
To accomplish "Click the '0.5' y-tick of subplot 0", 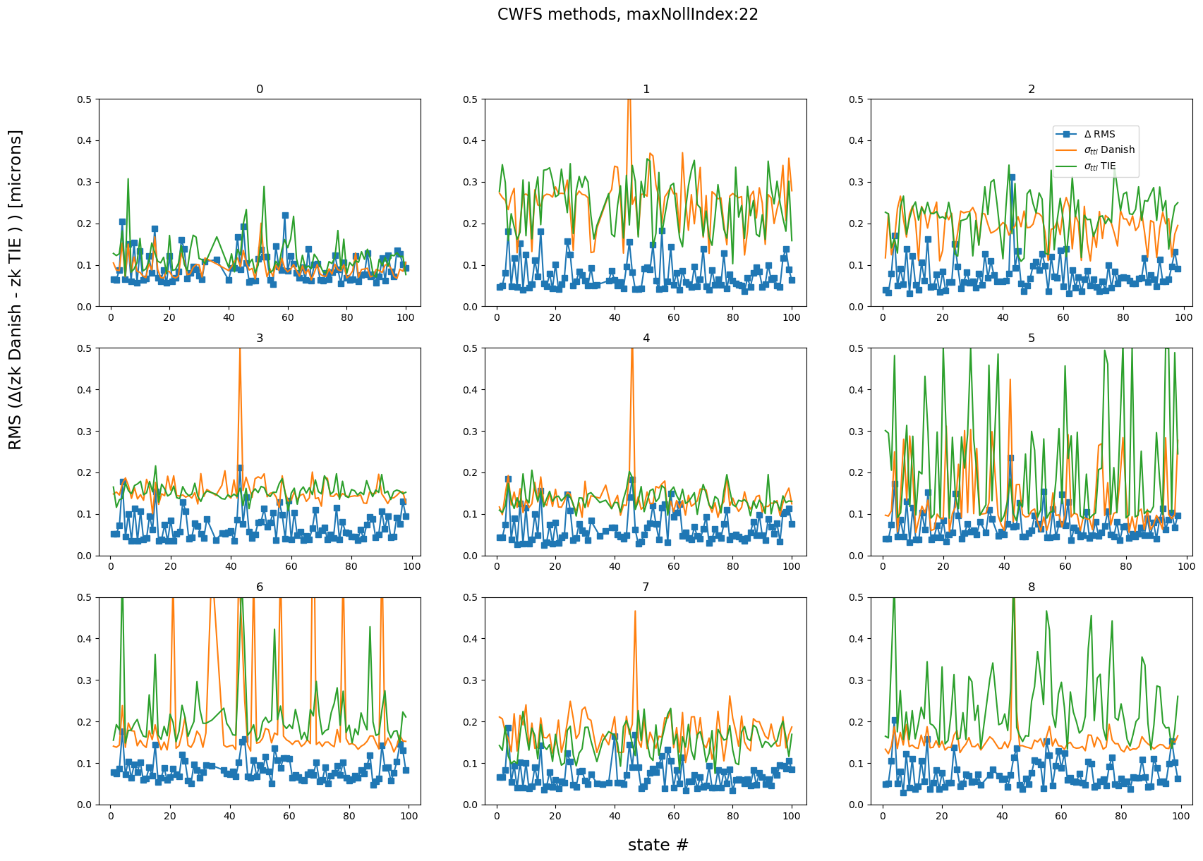I will (x=86, y=99).
